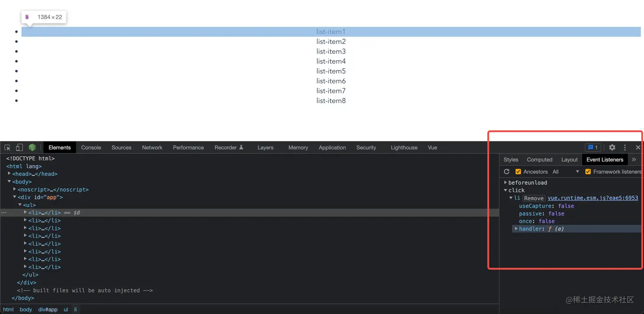
Task: Toggle the Ancestors checkbox
Action: coord(518,172)
